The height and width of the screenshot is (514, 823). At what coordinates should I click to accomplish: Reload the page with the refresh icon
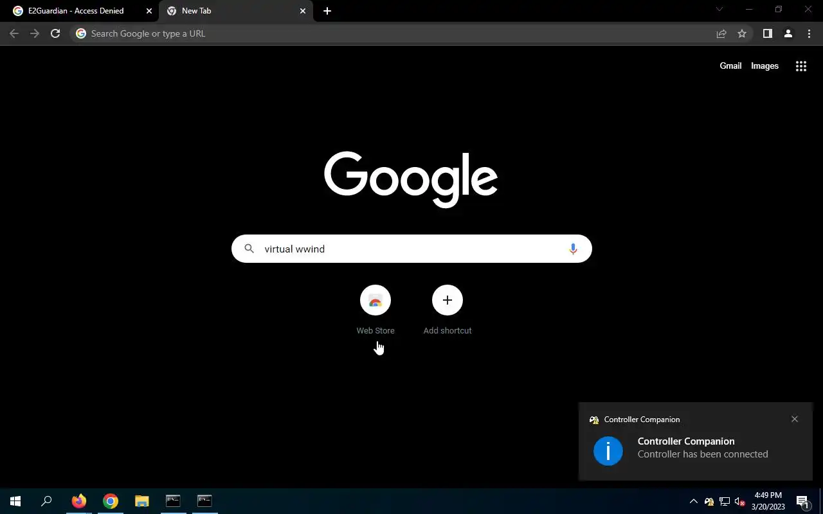click(x=55, y=33)
